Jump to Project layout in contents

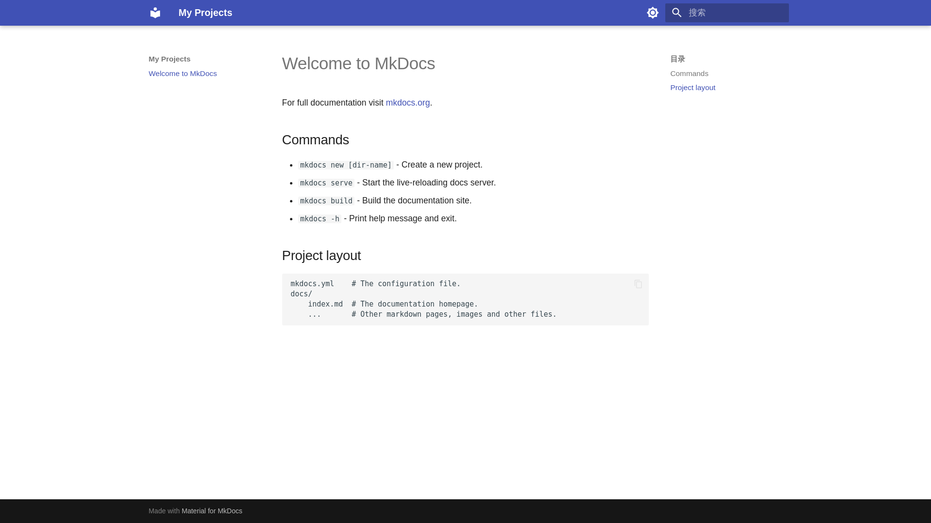[692, 88]
